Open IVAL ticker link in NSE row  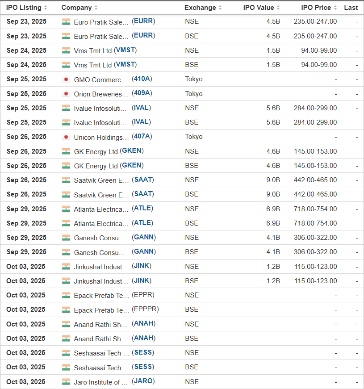tap(142, 108)
